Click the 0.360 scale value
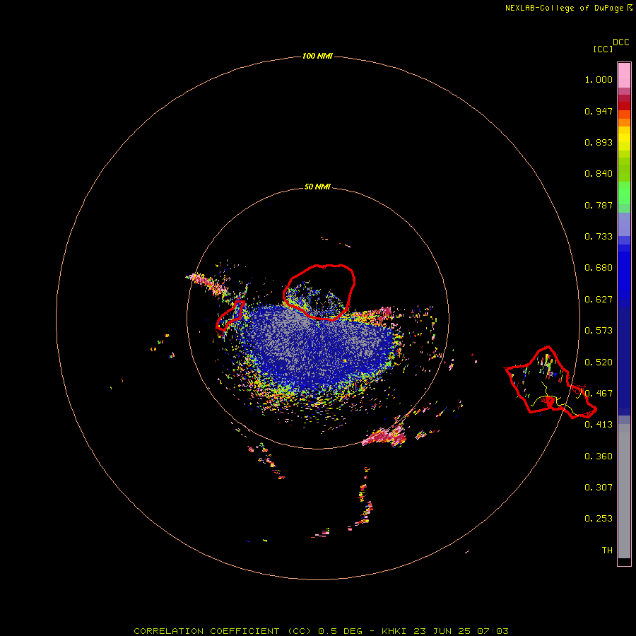Screen dimensions: 636x636 [599, 457]
